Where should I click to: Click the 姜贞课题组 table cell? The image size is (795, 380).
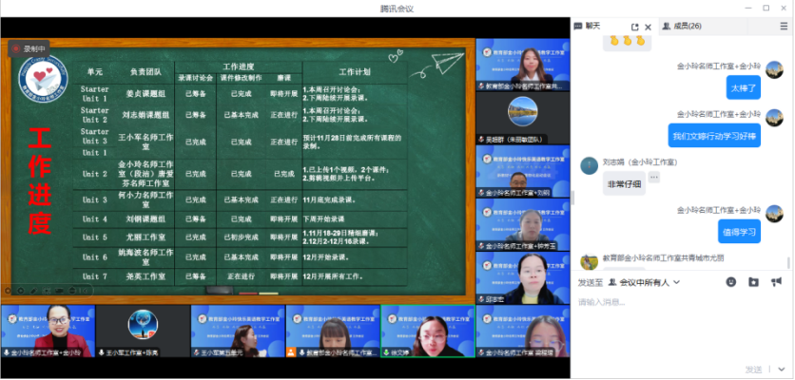[x=145, y=94]
